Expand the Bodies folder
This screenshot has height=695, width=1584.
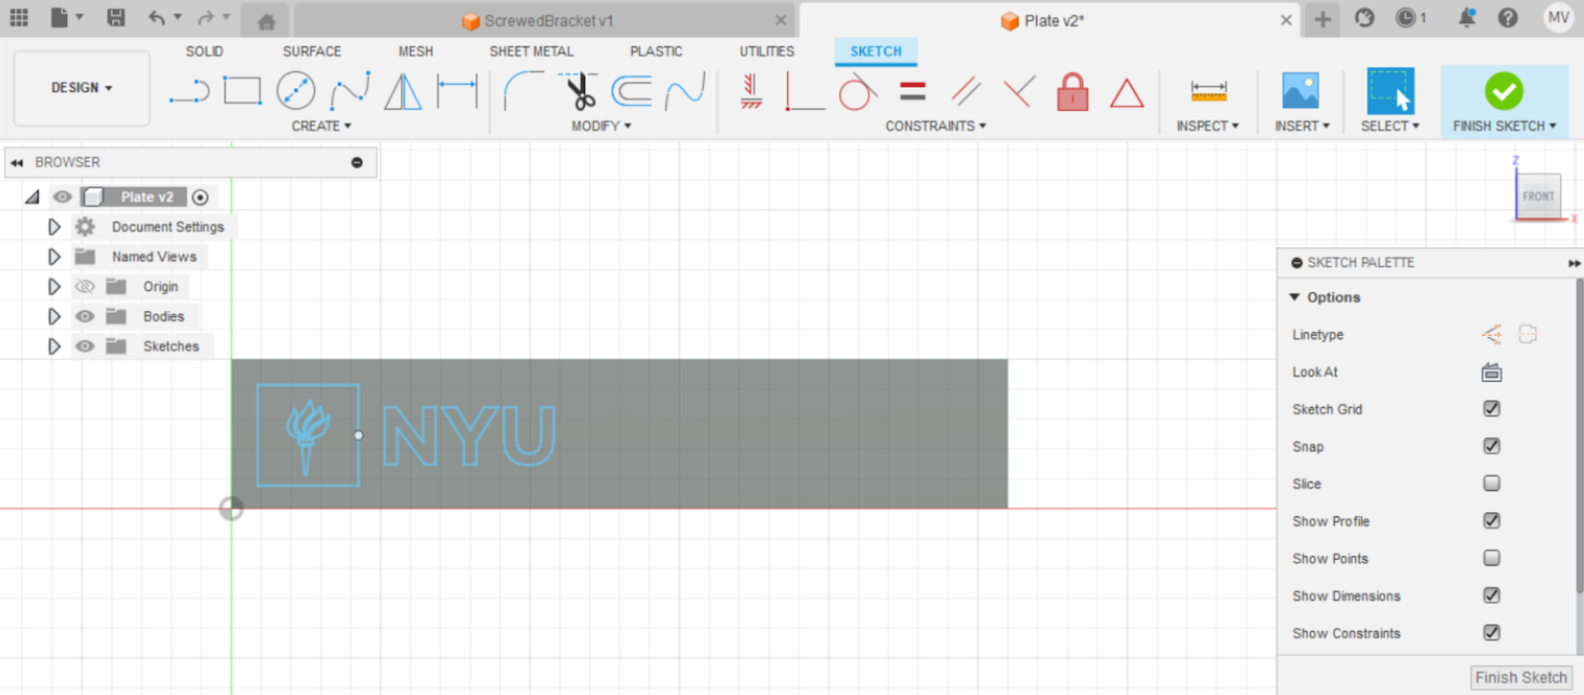coord(54,316)
